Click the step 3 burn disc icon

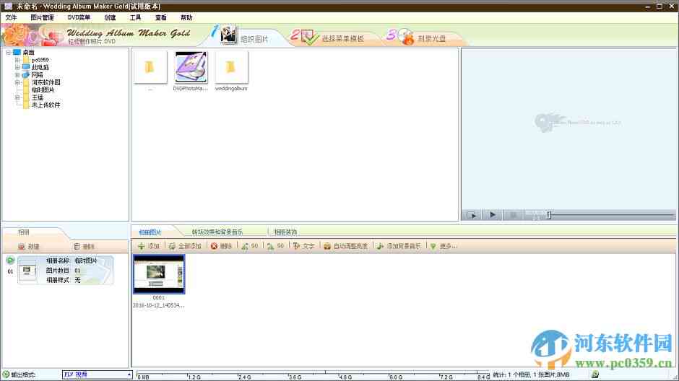[x=405, y=38]
